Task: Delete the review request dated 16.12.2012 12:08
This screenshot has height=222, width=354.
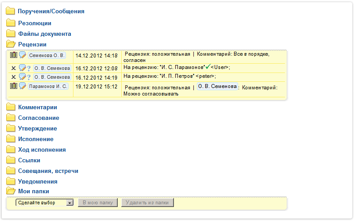Action: [13, 69]
